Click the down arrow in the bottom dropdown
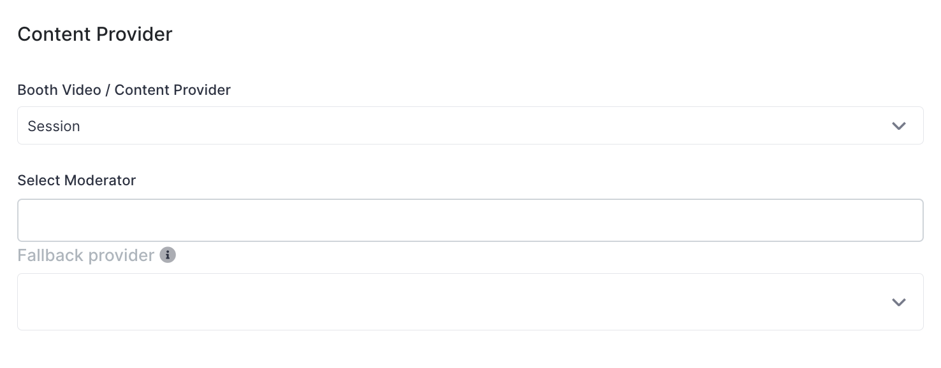Image resolution: width=941 pixels, height=368 pixels. [x=899, y=302]
